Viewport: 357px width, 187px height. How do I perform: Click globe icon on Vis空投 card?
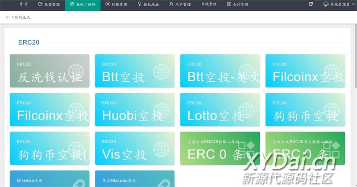coord(162,149)
